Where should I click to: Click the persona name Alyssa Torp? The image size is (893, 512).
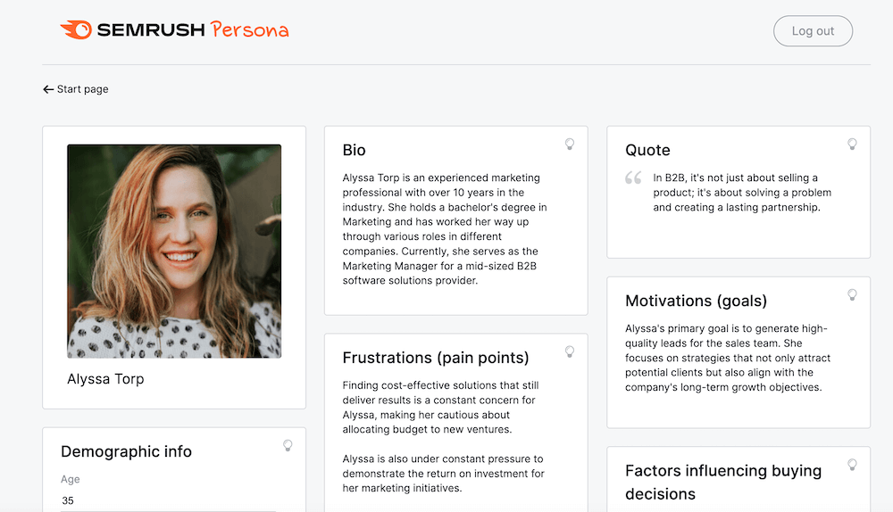[x=105, y=379]
